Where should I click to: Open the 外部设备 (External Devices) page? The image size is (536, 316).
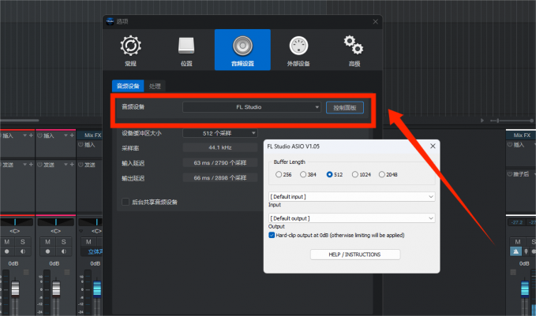point(298,50)
